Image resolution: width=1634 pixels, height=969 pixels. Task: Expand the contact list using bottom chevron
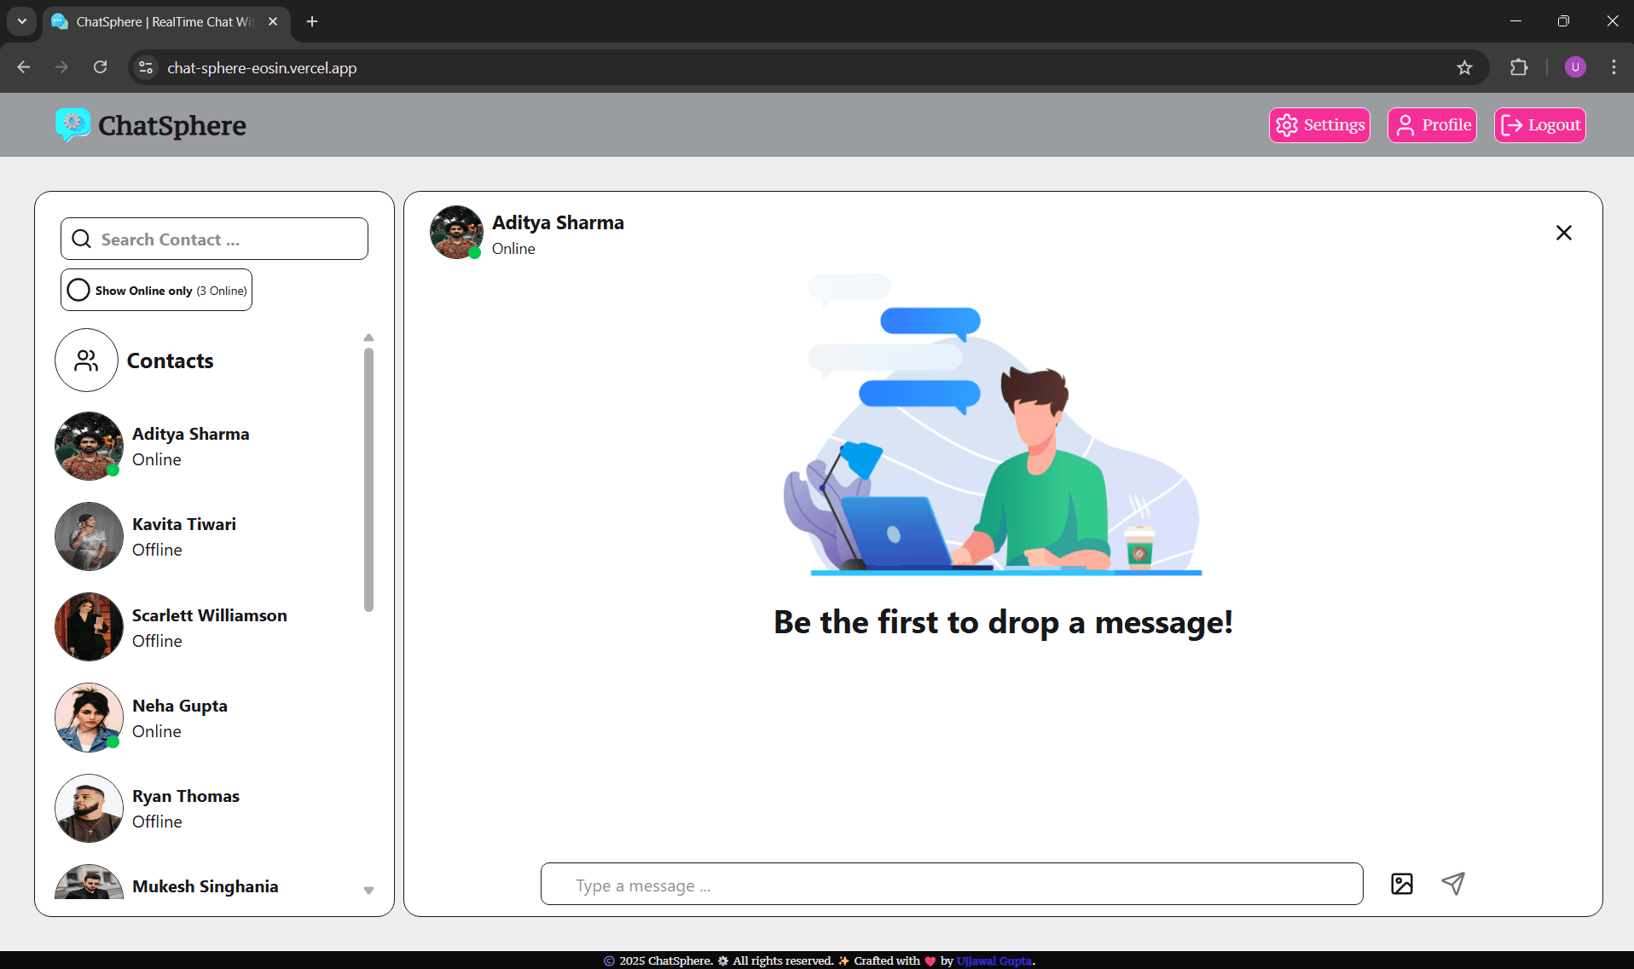point(368,890)
